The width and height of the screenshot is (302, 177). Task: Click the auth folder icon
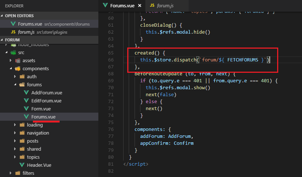point(22,77)
